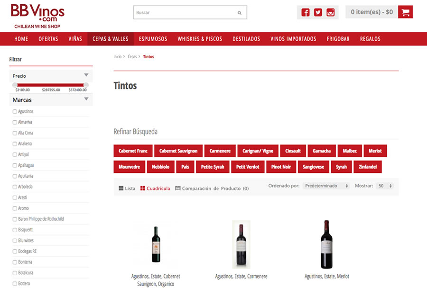Check the Aquitania brand filter
The width and height of the screenshot is (427, 288).
pos(15,176)
